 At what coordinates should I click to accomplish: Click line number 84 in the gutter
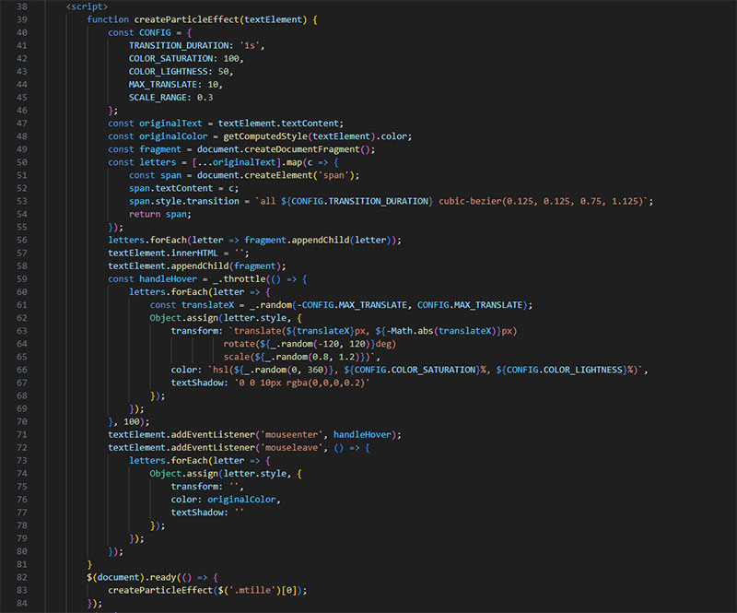(22, 604)
